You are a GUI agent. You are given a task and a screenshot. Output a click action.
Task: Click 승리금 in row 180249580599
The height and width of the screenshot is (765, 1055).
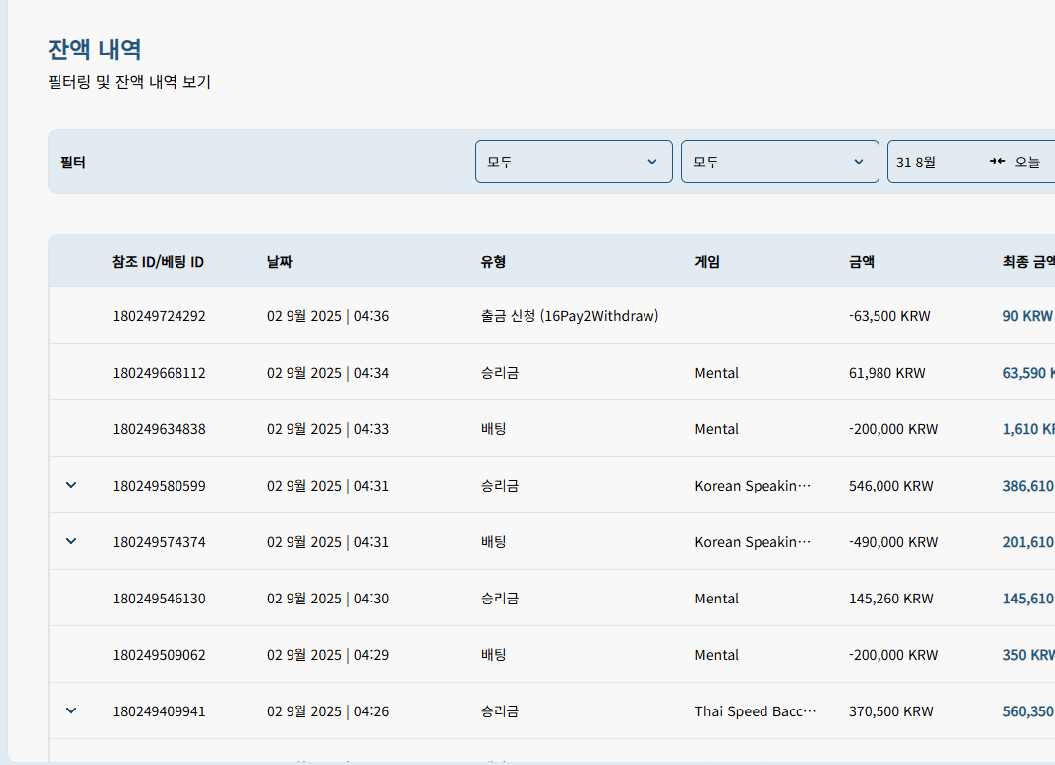point(500,486)
